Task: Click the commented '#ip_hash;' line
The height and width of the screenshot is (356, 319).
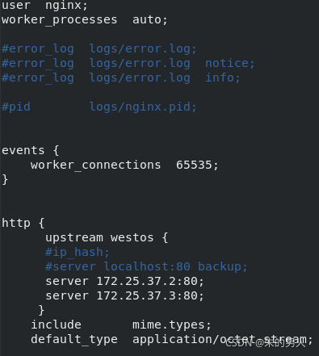Action: (x=77, y=252)
